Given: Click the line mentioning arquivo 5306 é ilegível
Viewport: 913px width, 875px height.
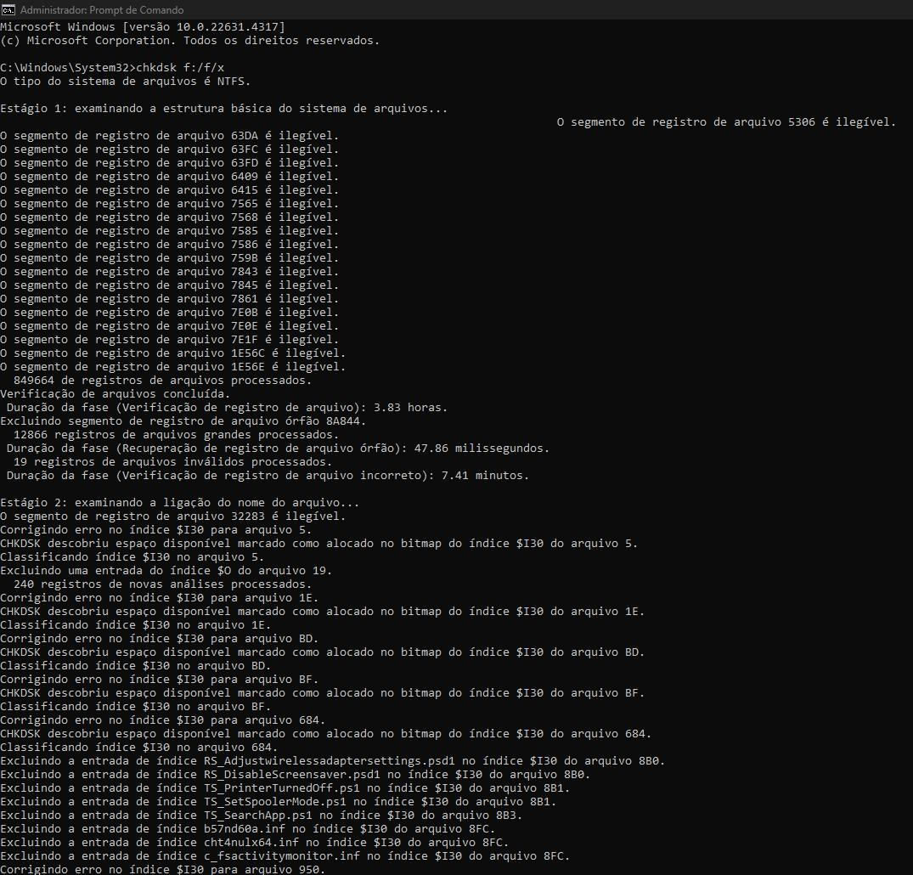Looking at the screenshot, I should (x=726, y=121).
